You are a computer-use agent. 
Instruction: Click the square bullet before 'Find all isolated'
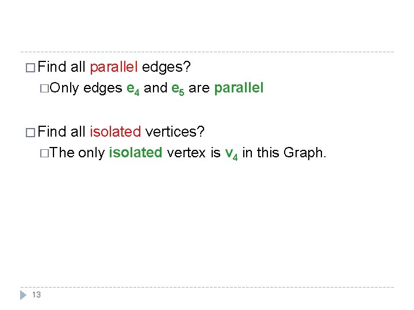coord(30,133)
